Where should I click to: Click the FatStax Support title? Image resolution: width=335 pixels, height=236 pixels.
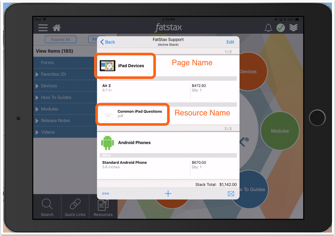coord(168,39)
